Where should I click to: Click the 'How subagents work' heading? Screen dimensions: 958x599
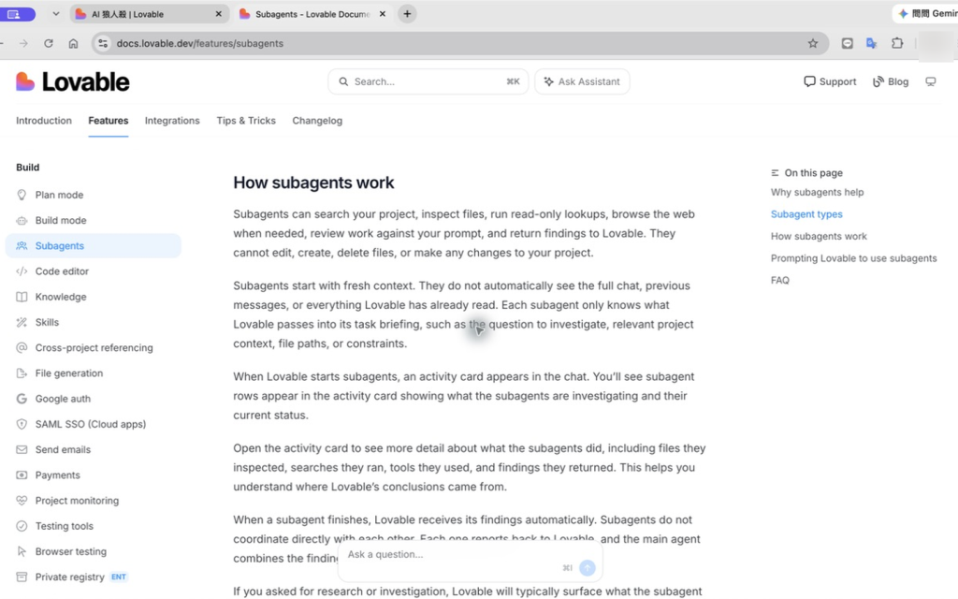click(x=313, y=183)
